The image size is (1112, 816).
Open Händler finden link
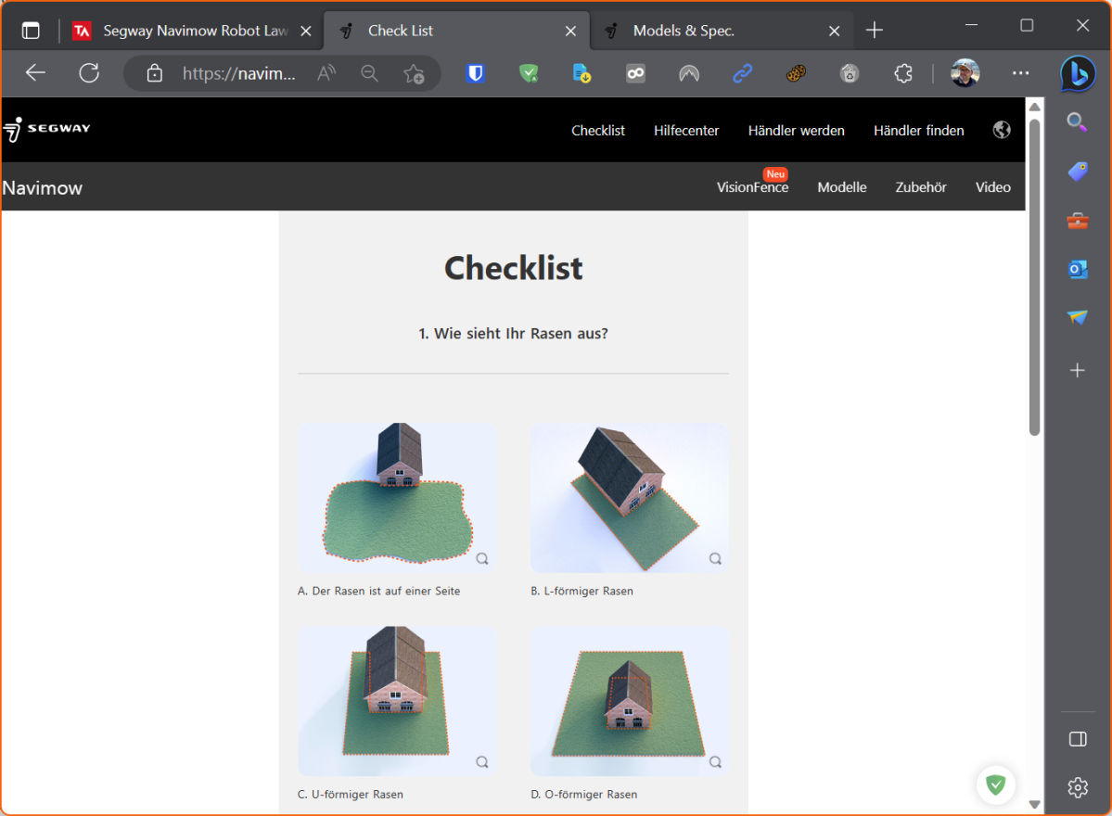[918, 131]
